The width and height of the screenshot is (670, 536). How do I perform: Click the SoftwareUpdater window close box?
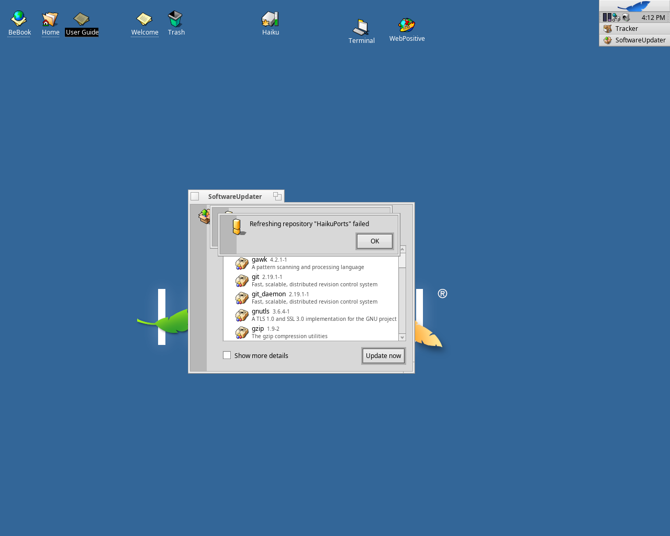click(x=195, y=196)
